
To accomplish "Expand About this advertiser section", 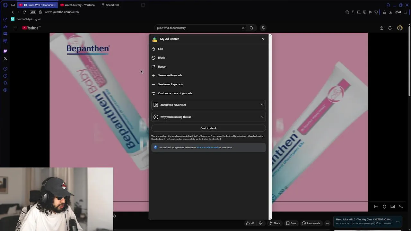I will click(208, 105).
